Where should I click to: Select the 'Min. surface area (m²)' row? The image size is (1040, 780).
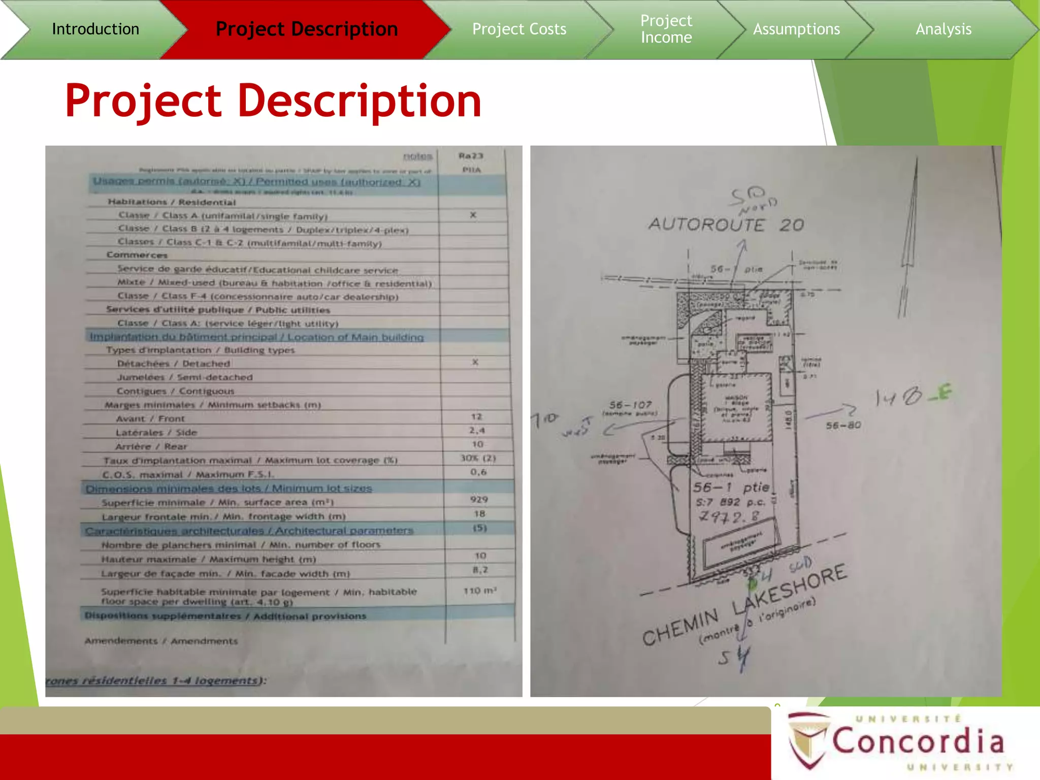tap(297, 502)
